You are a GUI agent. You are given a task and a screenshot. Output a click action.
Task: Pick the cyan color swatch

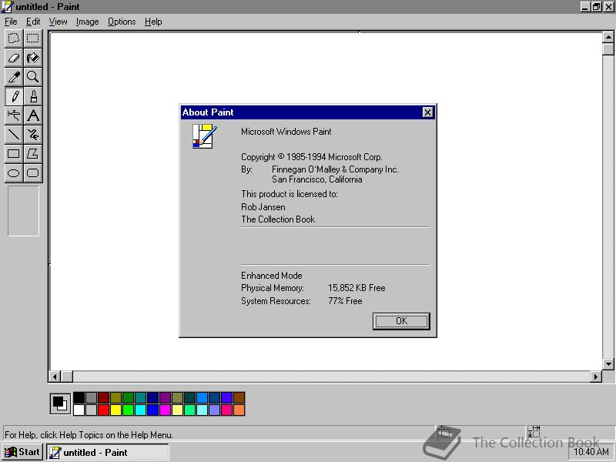click(141, 410)
